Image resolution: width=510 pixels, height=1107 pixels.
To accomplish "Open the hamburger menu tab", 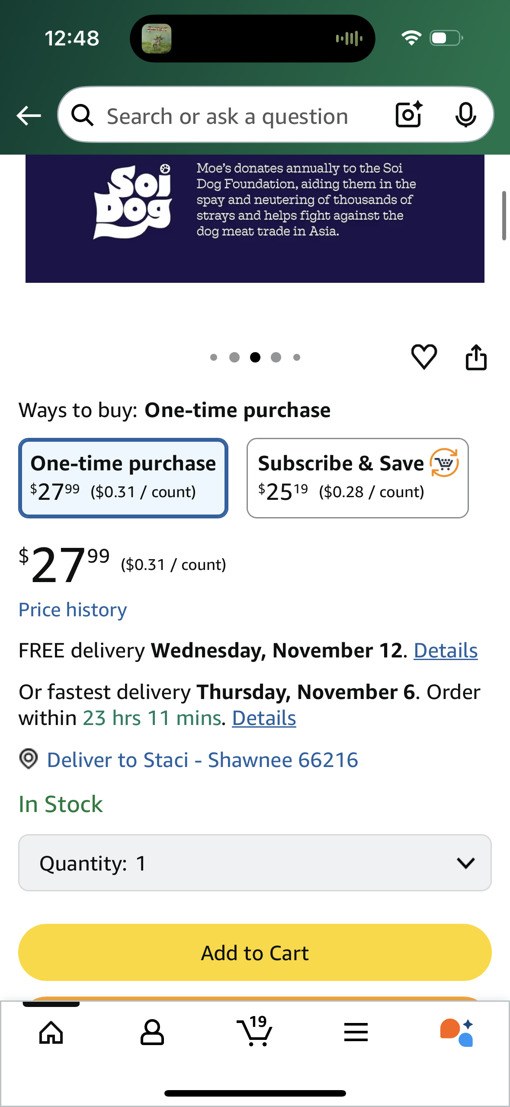I will point(356,1033).
